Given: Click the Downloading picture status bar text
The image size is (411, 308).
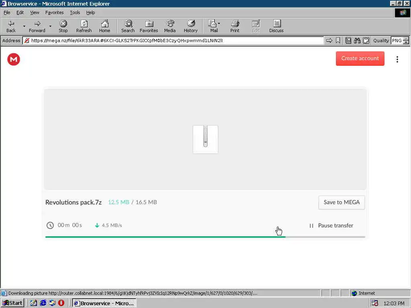Looking at the screenshot, I should 132,293.
